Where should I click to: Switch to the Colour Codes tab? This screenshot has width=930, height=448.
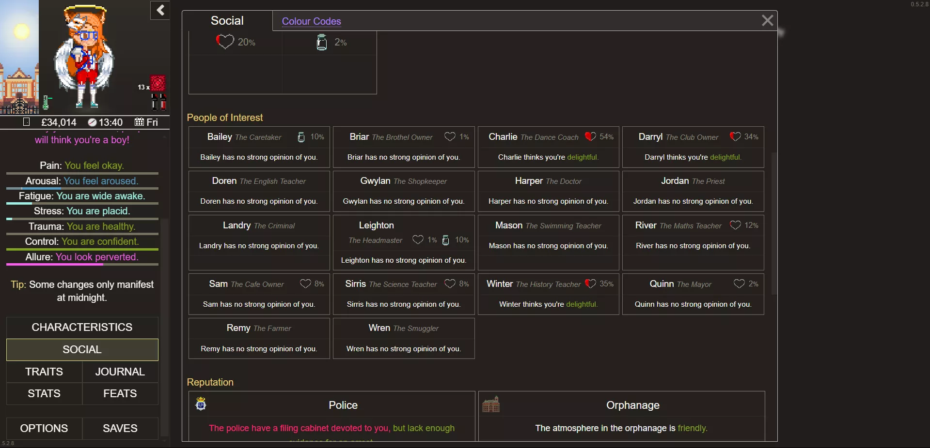pyautogui.click(x=311, y=21)
